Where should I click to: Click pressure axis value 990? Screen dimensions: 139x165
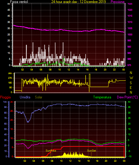129,47
